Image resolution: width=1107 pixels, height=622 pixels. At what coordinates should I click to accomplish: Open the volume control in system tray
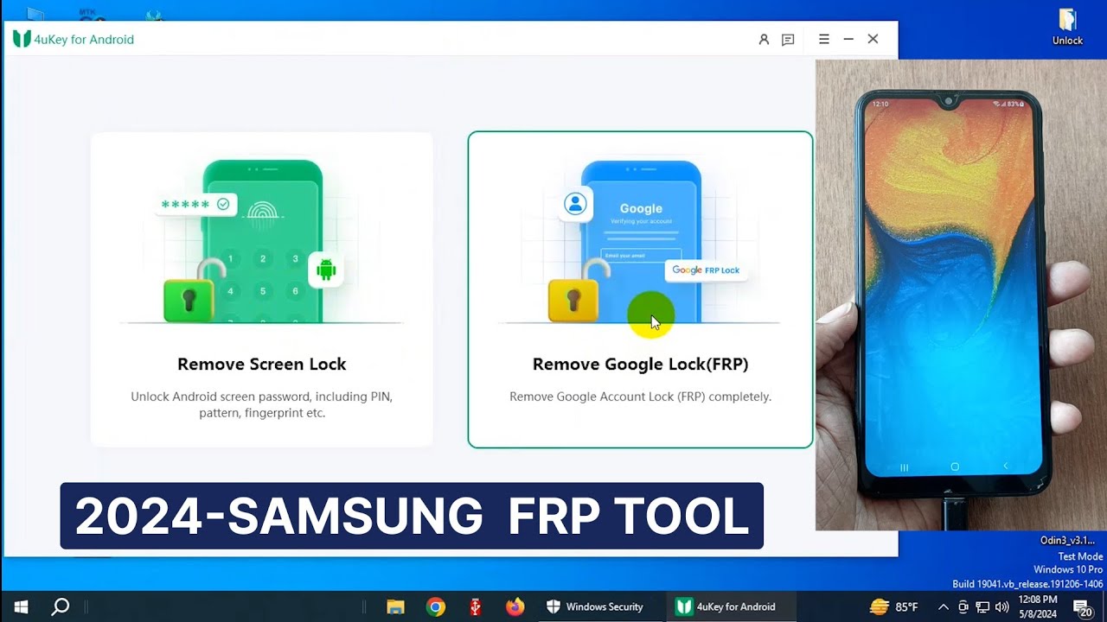click(1002, 607)
